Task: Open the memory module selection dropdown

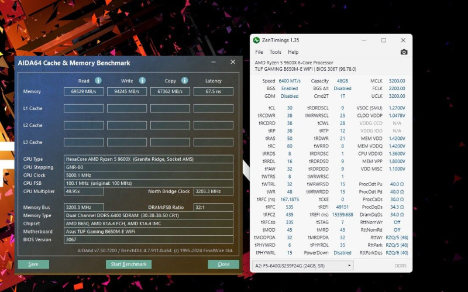Action: tap(302, 266)
